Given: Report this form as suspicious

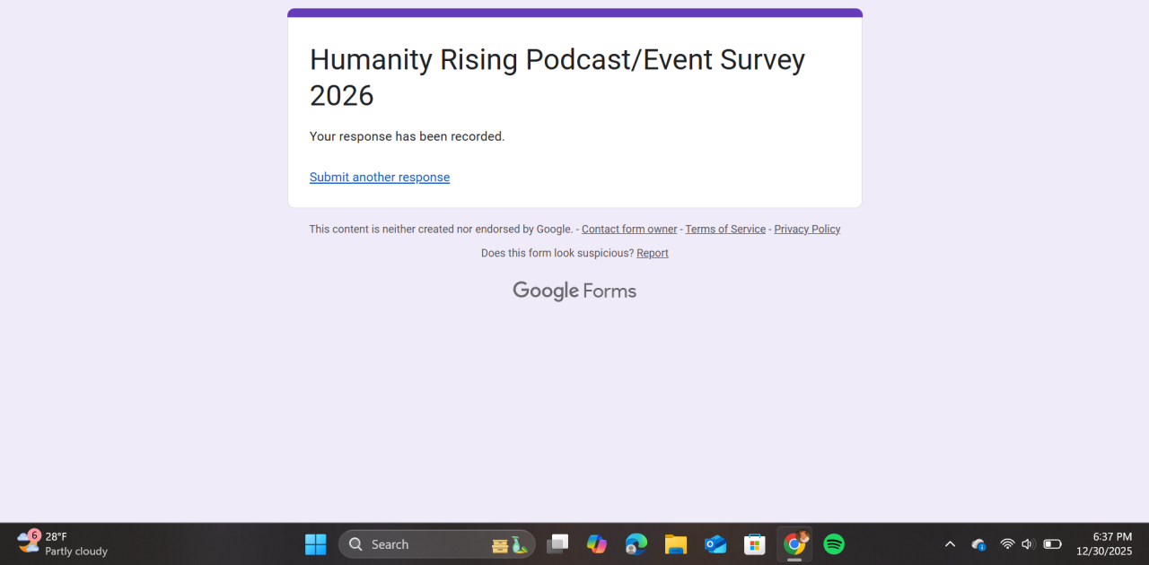Looking at the screenshot, I should tap(653, 254).
